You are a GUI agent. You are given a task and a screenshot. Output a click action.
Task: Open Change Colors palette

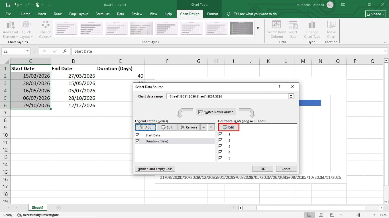pos(45,29)
